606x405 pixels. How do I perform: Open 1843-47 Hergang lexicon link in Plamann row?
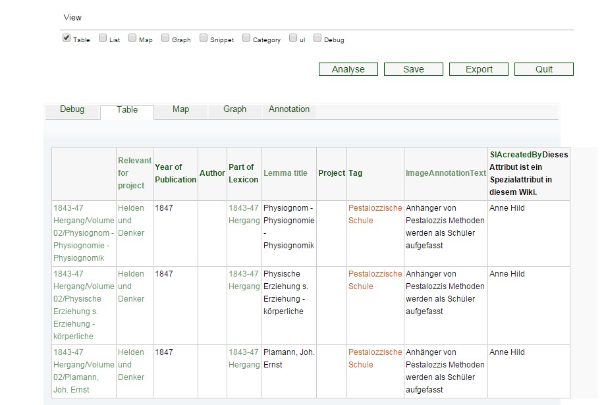click(244, 359)
